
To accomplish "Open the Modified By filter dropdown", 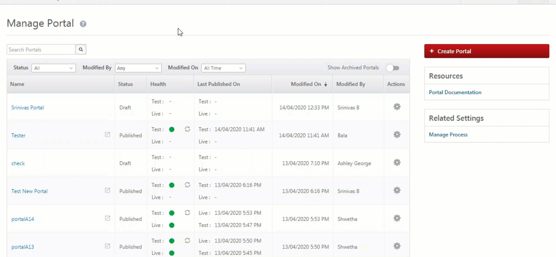I will [x=138, y=68].
